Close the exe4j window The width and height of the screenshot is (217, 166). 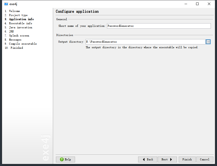(x=209, y=4)
